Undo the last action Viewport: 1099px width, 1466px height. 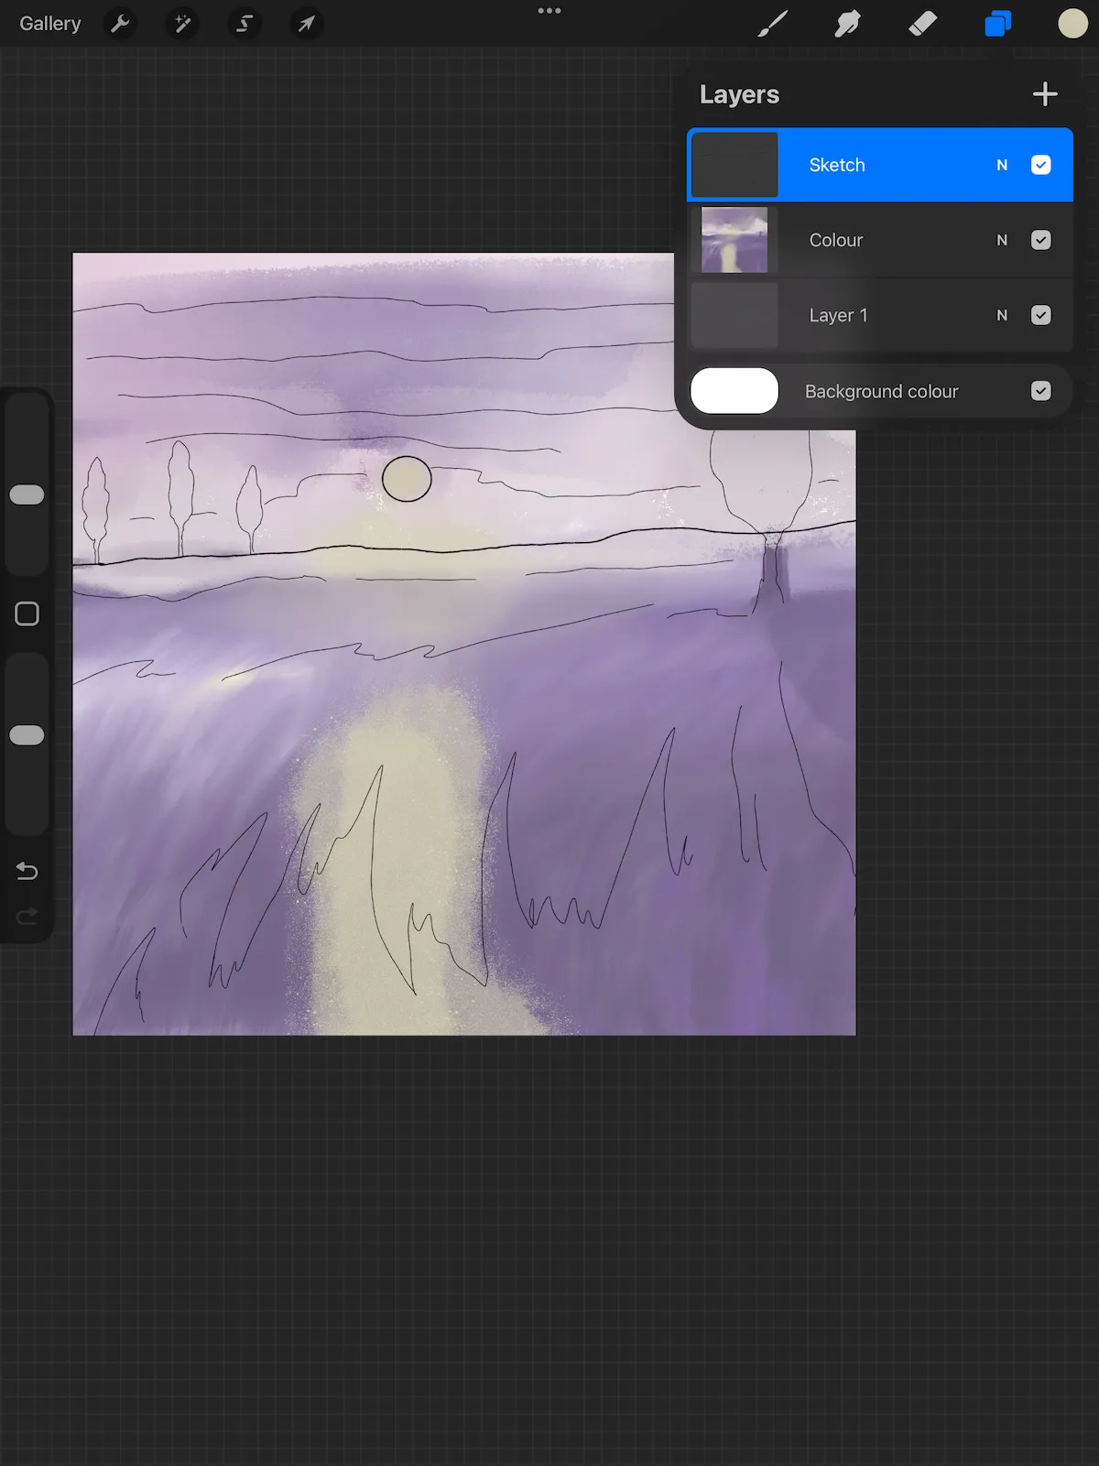tap(27, 871)
